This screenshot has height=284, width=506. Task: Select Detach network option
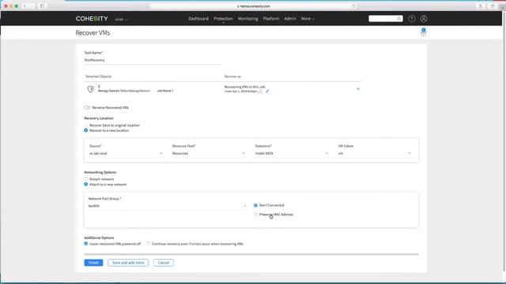86,179
